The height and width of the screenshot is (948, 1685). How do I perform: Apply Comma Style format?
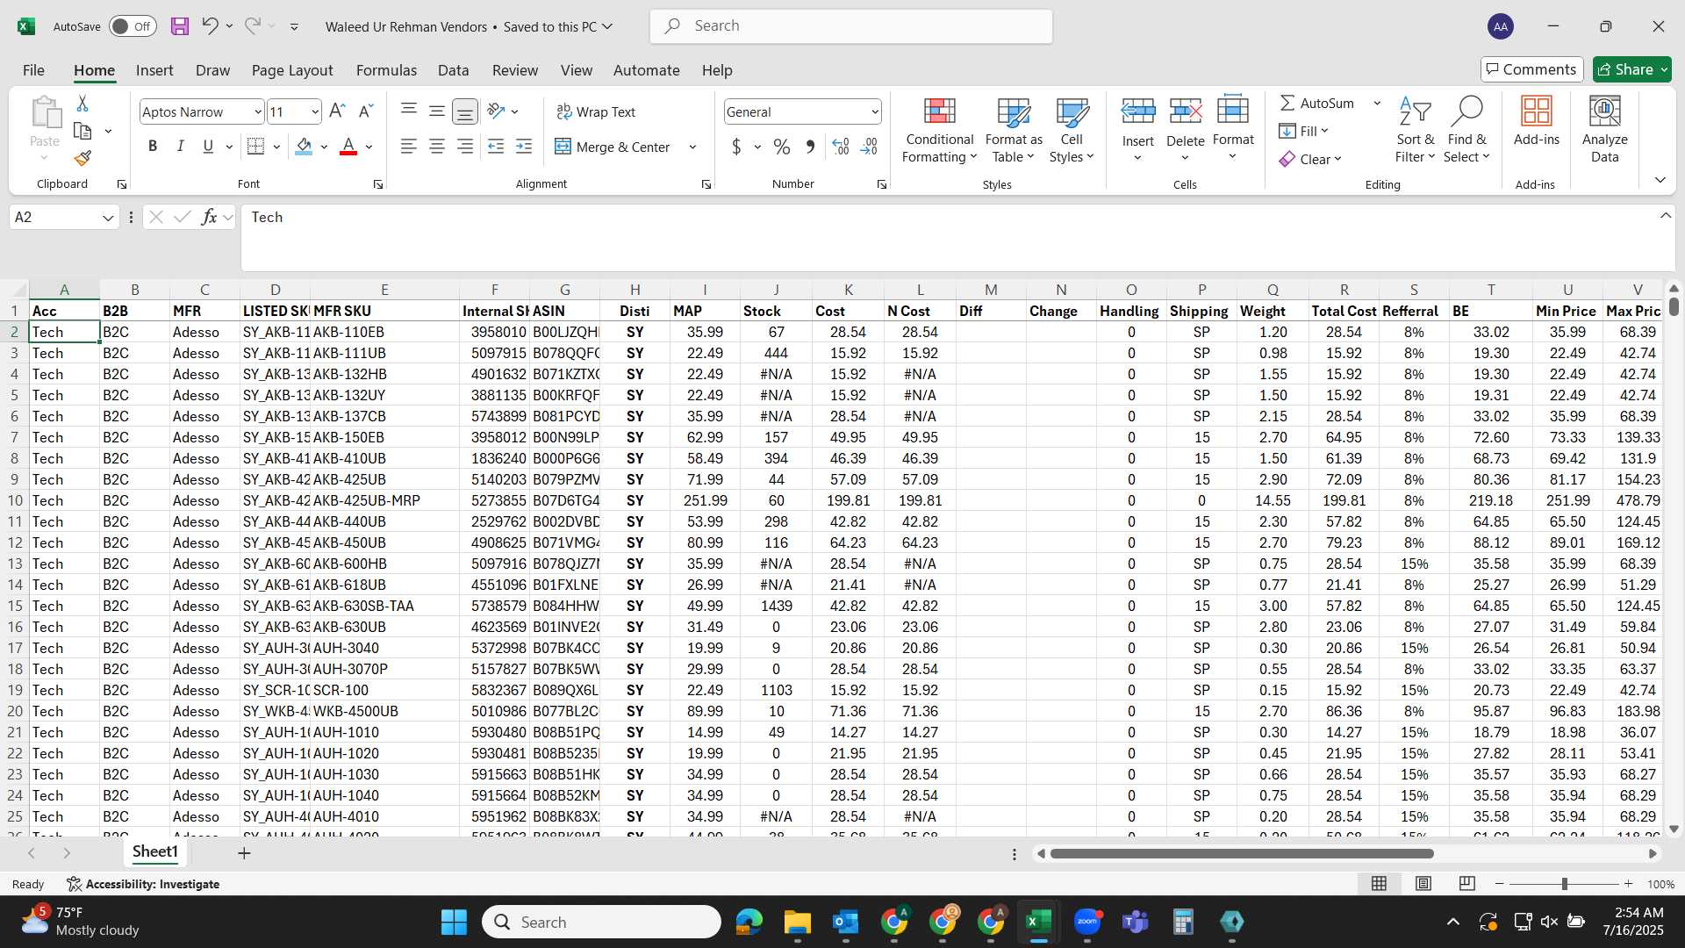click(810, 147)
